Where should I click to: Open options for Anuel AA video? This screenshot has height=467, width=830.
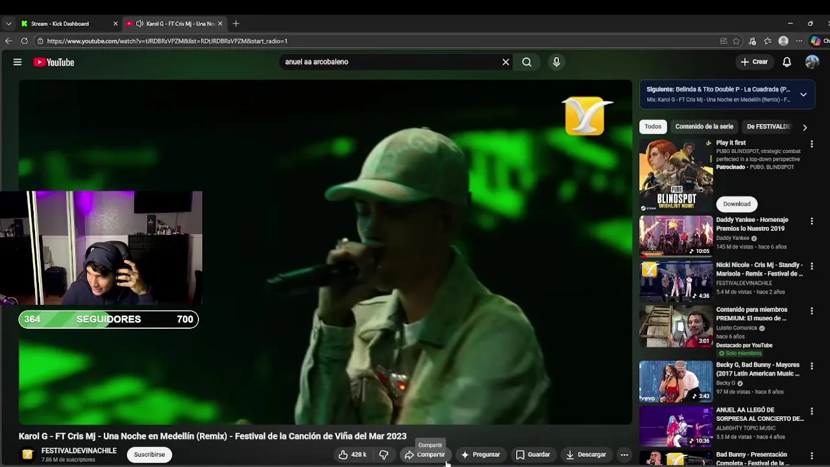811,411
